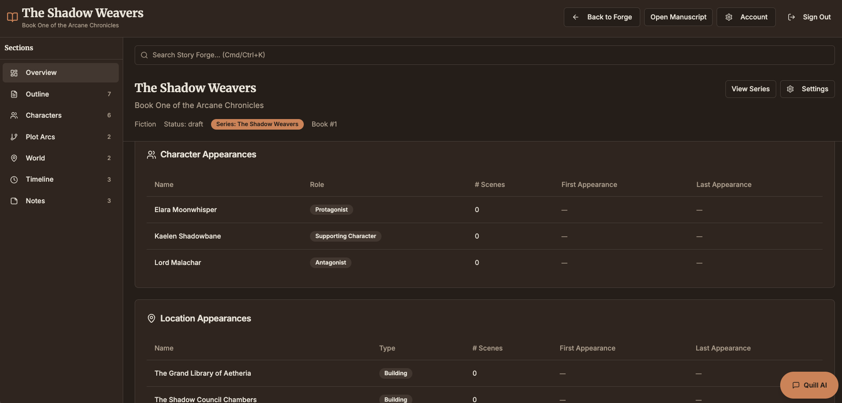Click the Character Appearances people icon
Image resolution: width=842 pixels, height=403 pixels.
151,155
